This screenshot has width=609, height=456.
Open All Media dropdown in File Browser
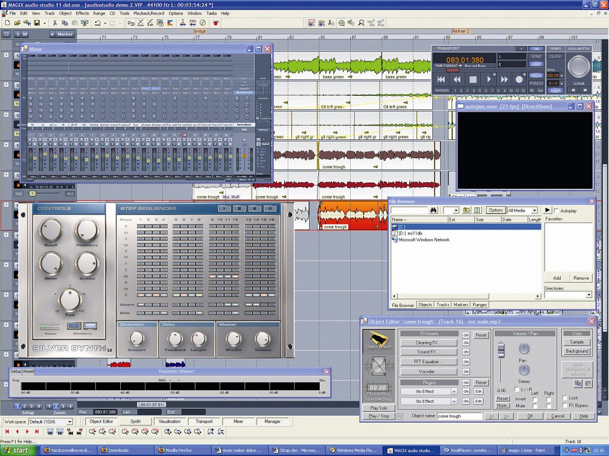[x=534, y=210]
